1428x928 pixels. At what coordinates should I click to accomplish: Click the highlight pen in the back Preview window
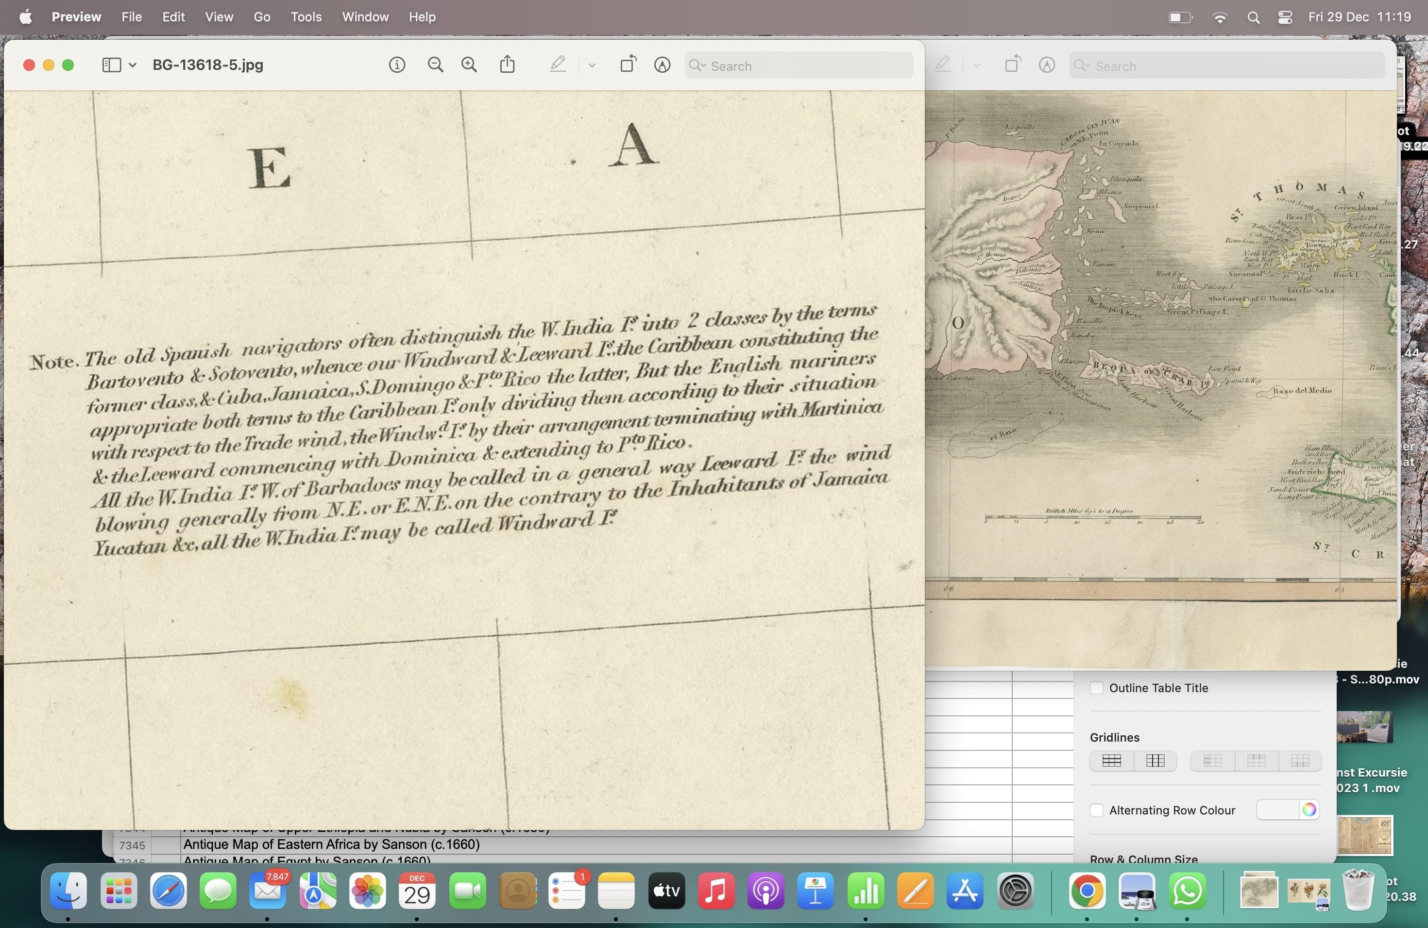coord(943,64)
